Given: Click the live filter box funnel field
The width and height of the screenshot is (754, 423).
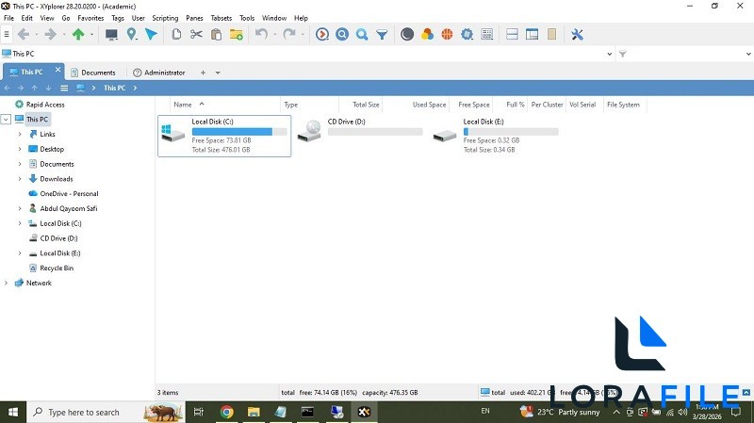Looking at the screenshot, I should (x=685, y=54).
